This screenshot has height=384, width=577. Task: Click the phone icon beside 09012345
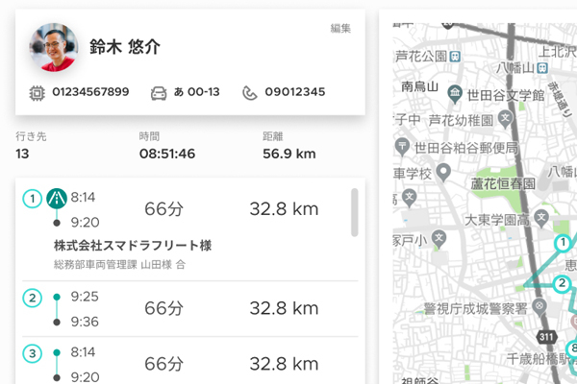pyautogui.click(x=249, y=93)
